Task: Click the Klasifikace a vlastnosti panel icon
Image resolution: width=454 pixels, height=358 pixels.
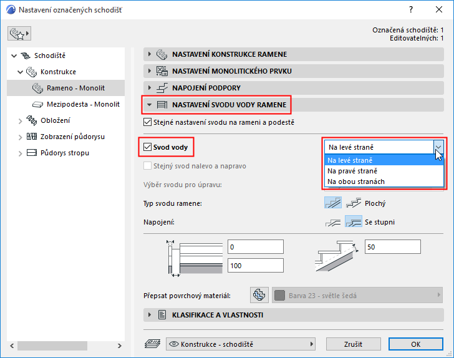Action: click(x=162, y=315)
